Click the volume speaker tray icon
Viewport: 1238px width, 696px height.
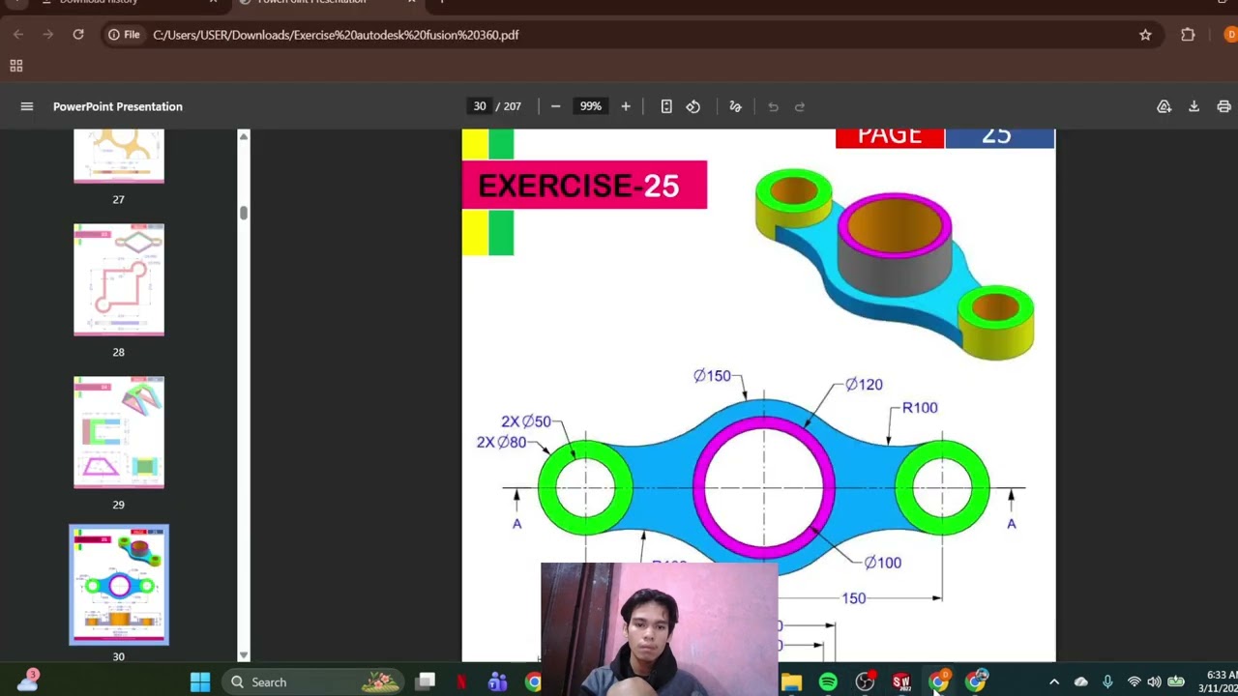1154,682
